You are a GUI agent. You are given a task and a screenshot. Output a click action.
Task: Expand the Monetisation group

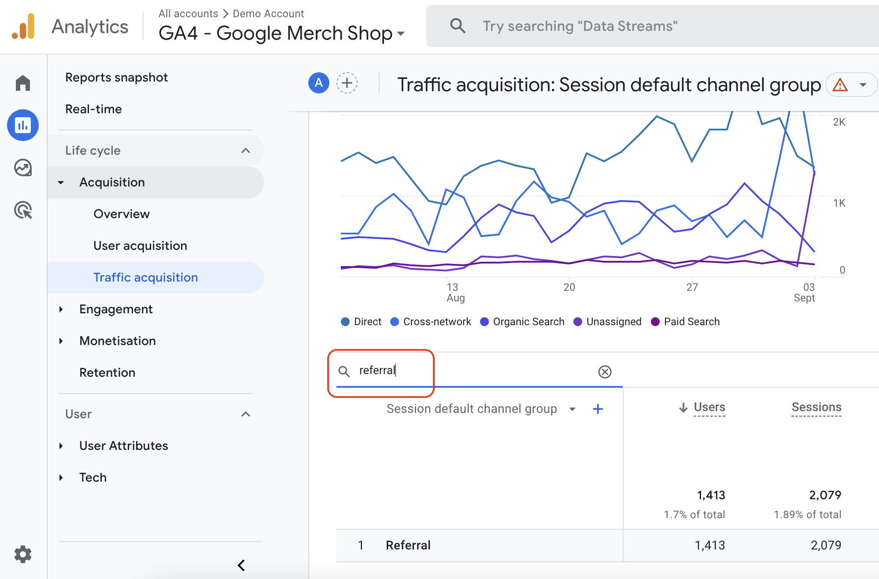pos(61,341)
